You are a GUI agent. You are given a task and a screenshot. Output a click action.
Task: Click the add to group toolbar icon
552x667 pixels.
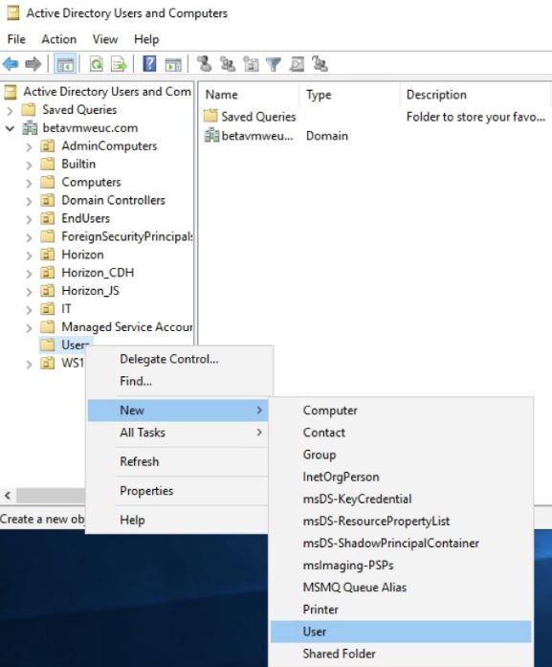tap(320, 64)
